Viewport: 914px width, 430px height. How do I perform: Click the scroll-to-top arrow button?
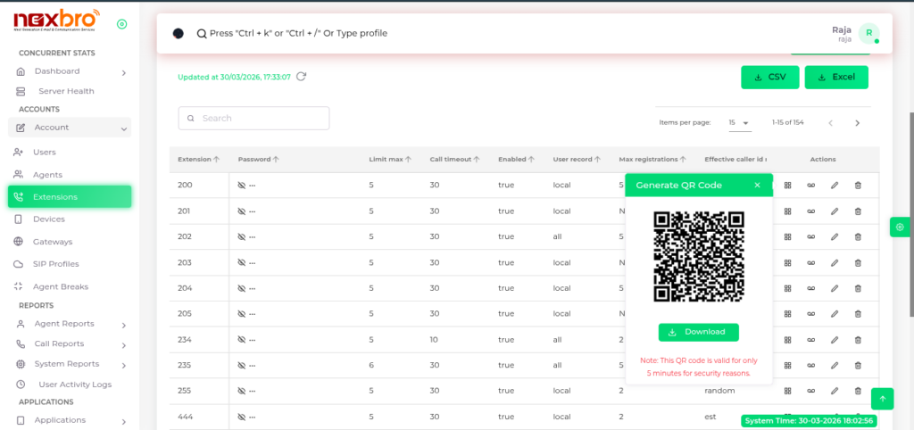(x=882, y=398)
